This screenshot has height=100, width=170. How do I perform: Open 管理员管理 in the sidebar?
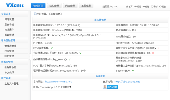click(x=10, y=46)
